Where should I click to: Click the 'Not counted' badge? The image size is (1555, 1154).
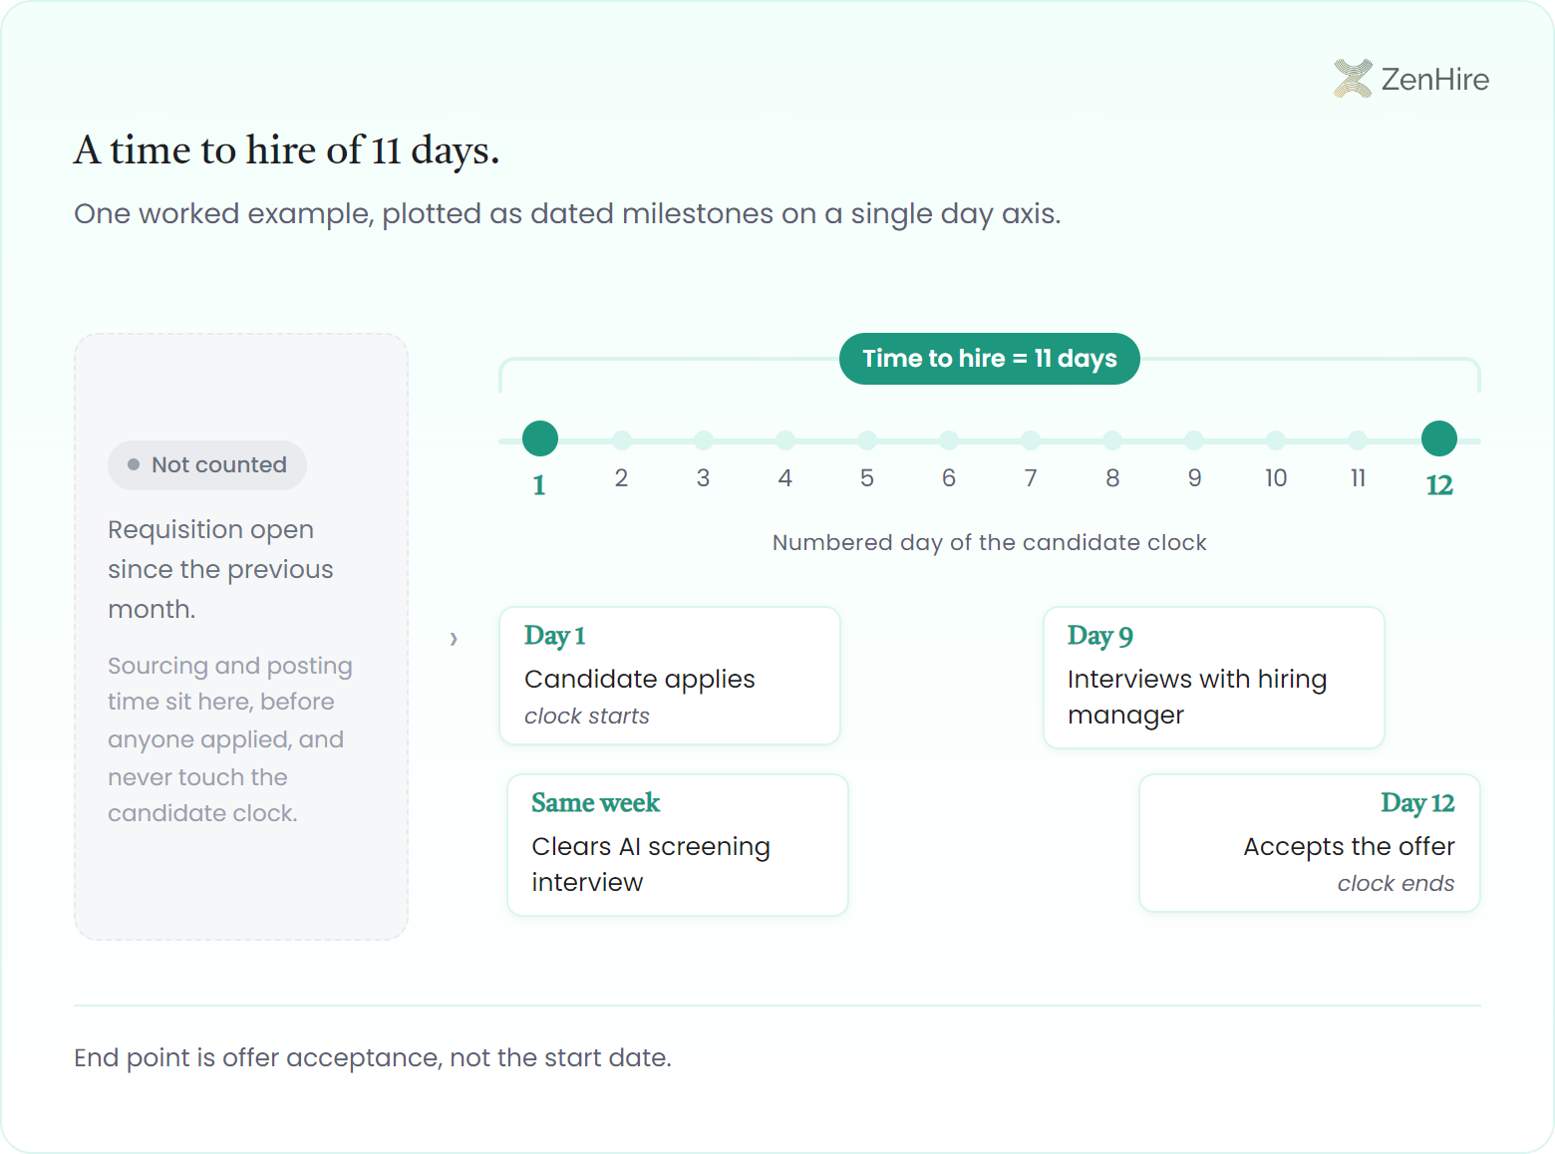click(207, 465)
